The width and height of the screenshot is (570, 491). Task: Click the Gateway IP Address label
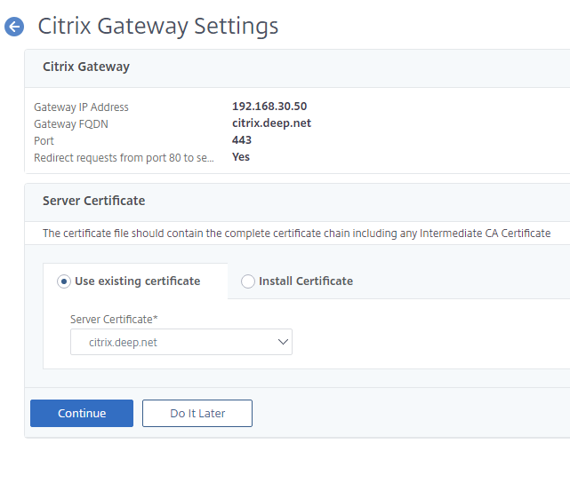81,107
